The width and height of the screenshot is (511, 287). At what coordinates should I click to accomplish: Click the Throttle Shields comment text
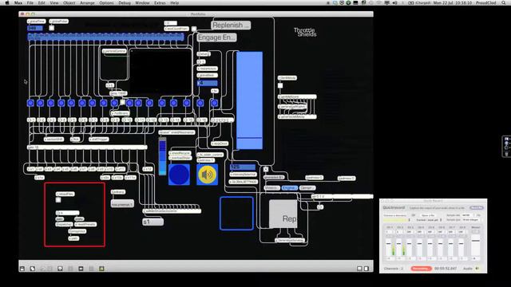coord(305,32)
